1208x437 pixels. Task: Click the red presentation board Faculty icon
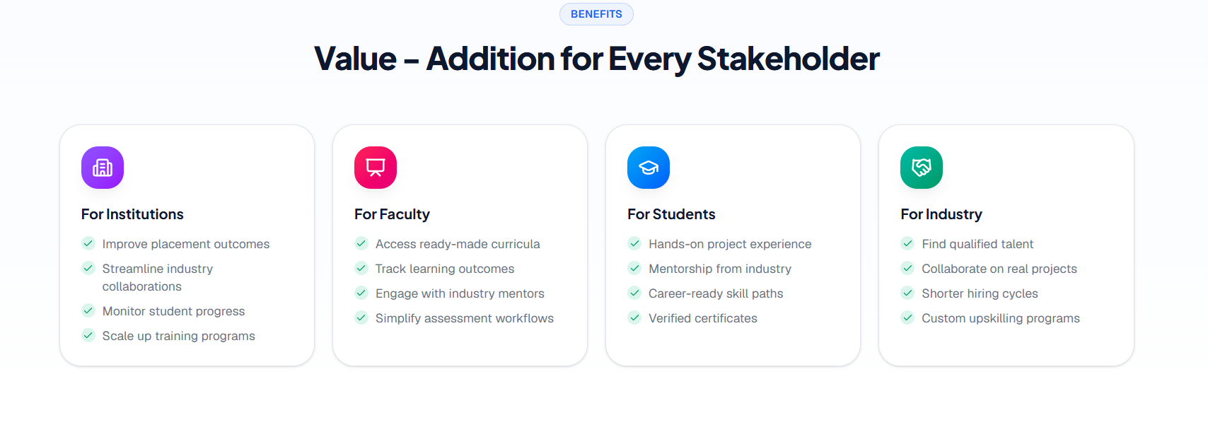point(376,168)
